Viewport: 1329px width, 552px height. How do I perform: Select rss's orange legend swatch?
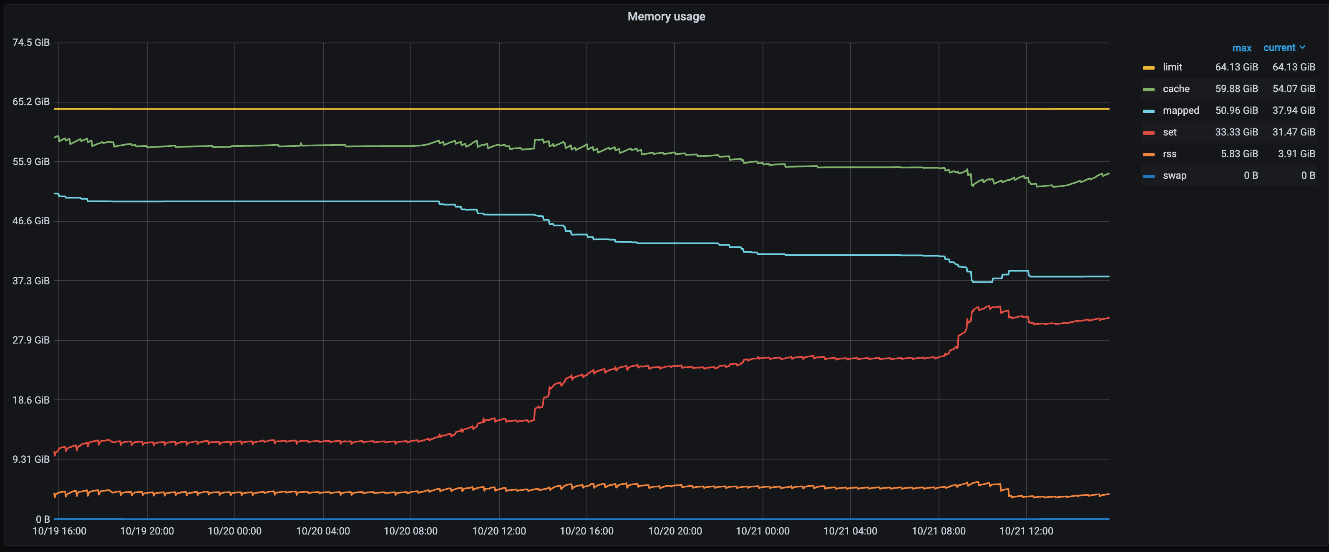pos(1148,153)
